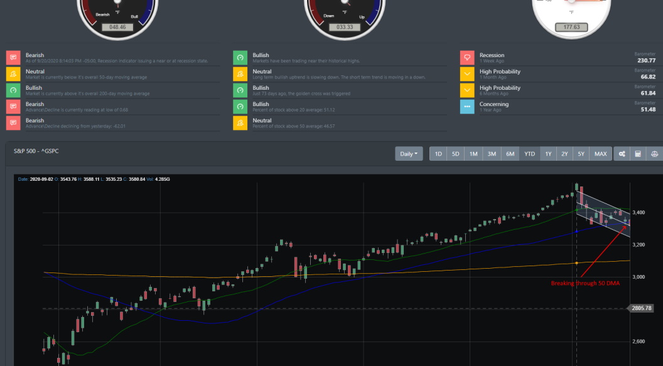Click the Recession label text
663x366 pixels.
pyautogui.click(x=492, y=55)
